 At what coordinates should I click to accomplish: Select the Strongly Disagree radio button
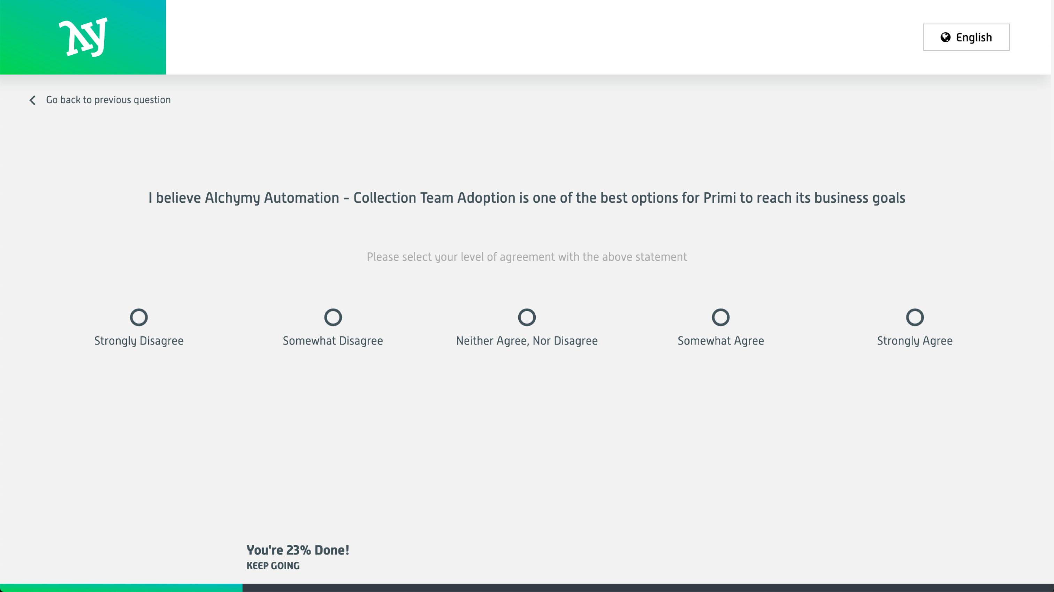pos(139,317)
